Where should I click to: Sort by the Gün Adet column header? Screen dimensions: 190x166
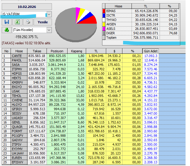pyautogui.click(x=151, y=51)
